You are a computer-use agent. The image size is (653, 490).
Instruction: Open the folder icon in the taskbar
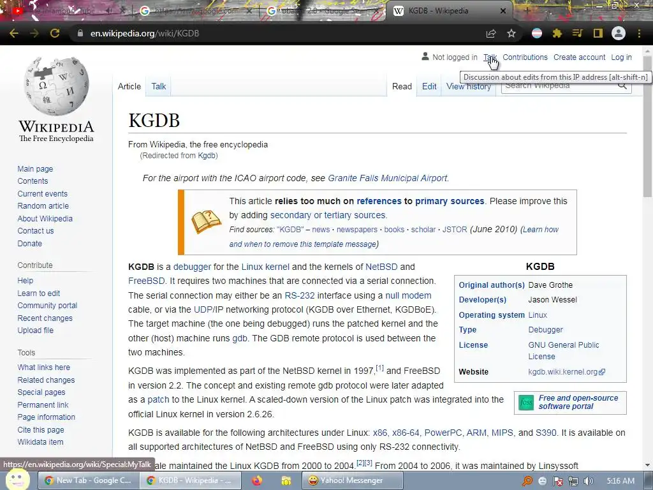286,480
